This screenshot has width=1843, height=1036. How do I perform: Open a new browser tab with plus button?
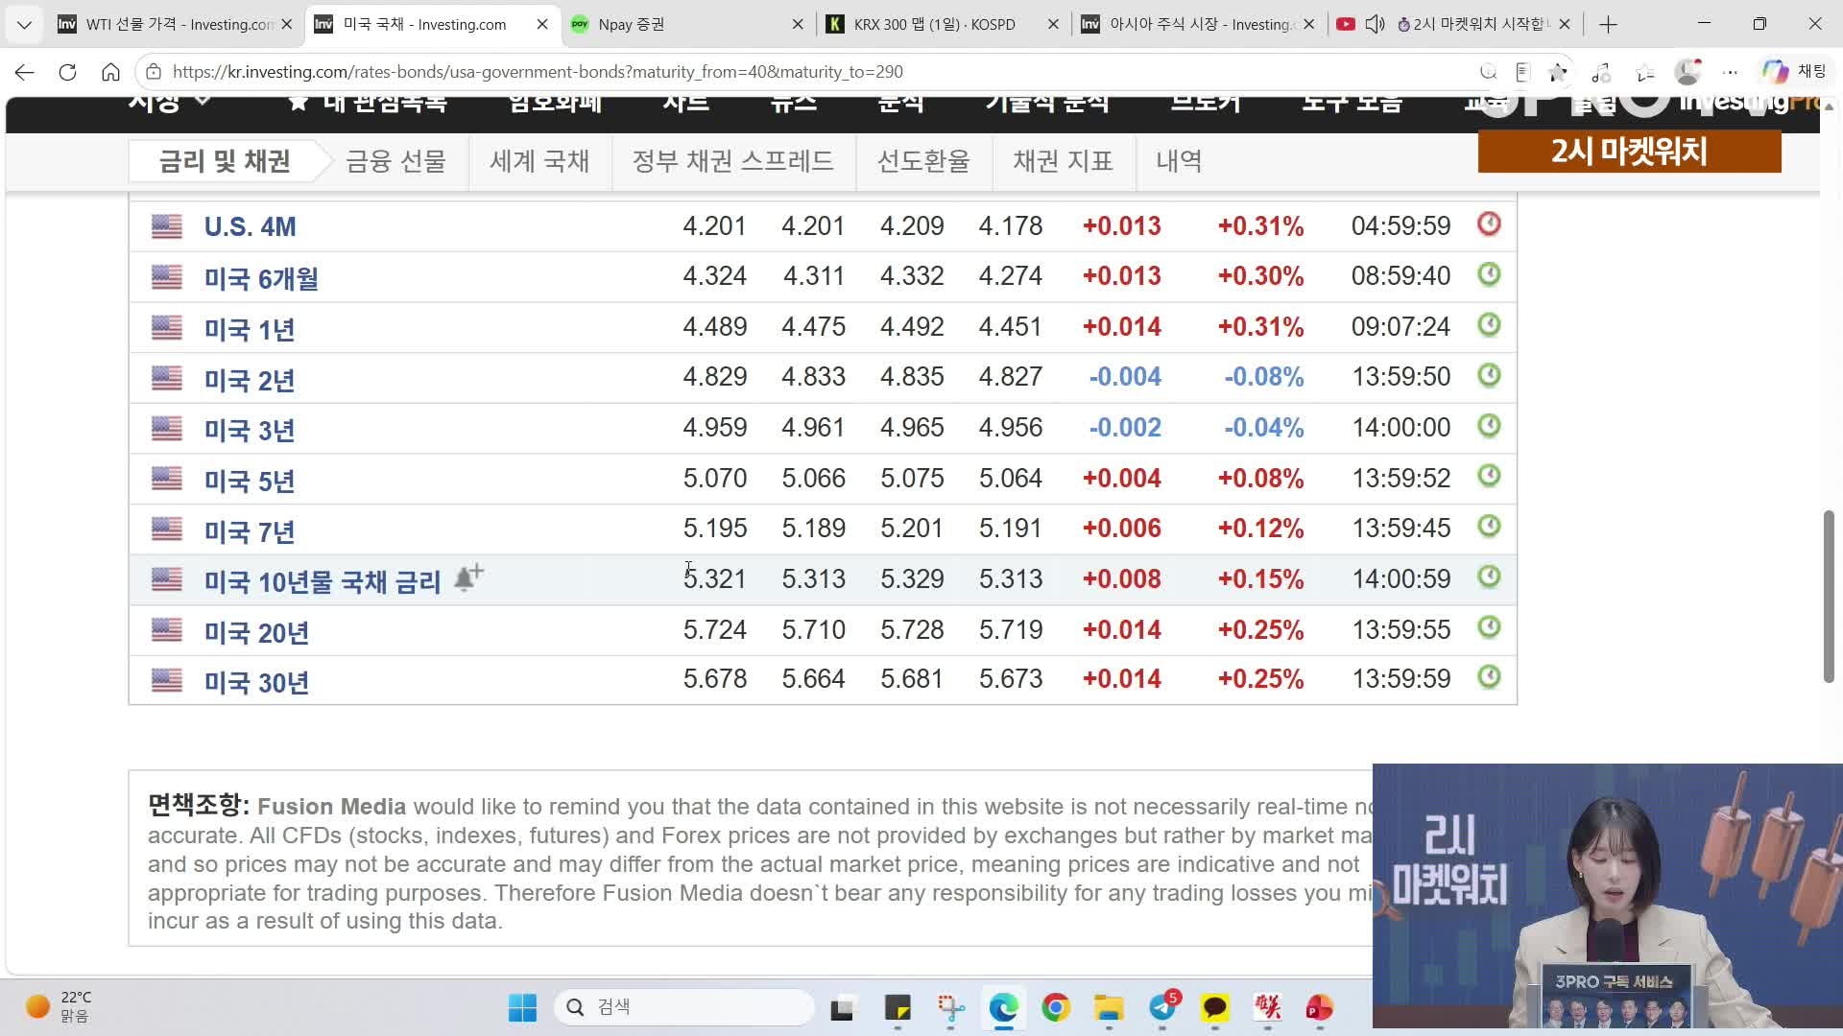pyautogui.click(x=1609, y=24)
